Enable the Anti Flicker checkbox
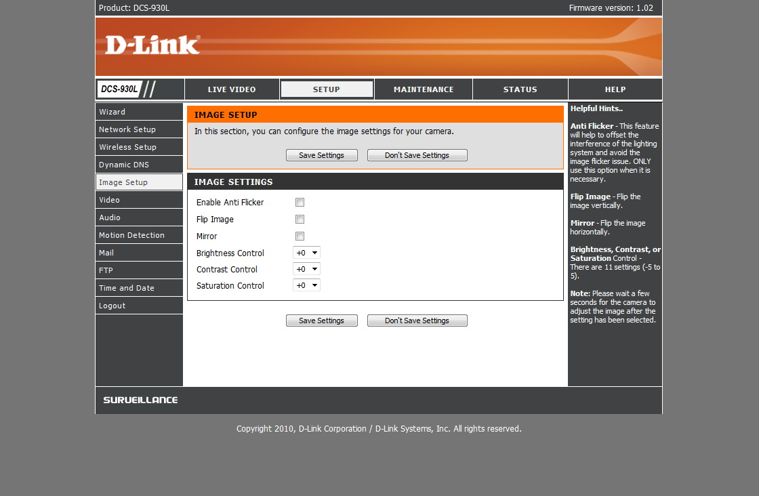 (300, 203)
